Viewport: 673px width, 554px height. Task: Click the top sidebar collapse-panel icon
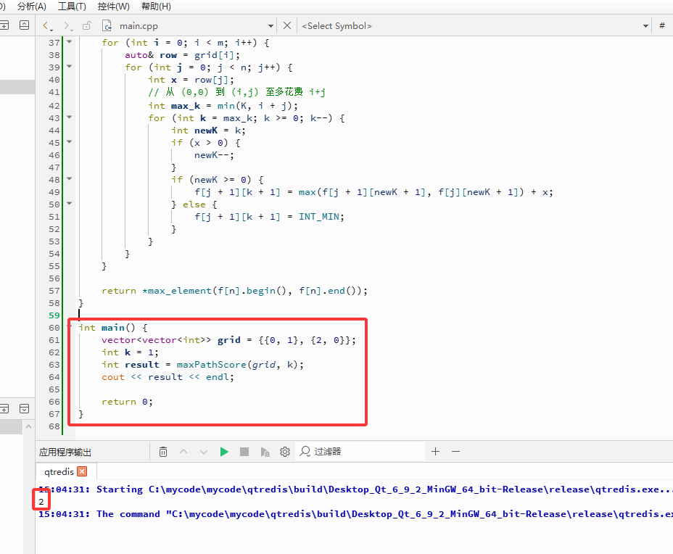[x=25, y=25]
